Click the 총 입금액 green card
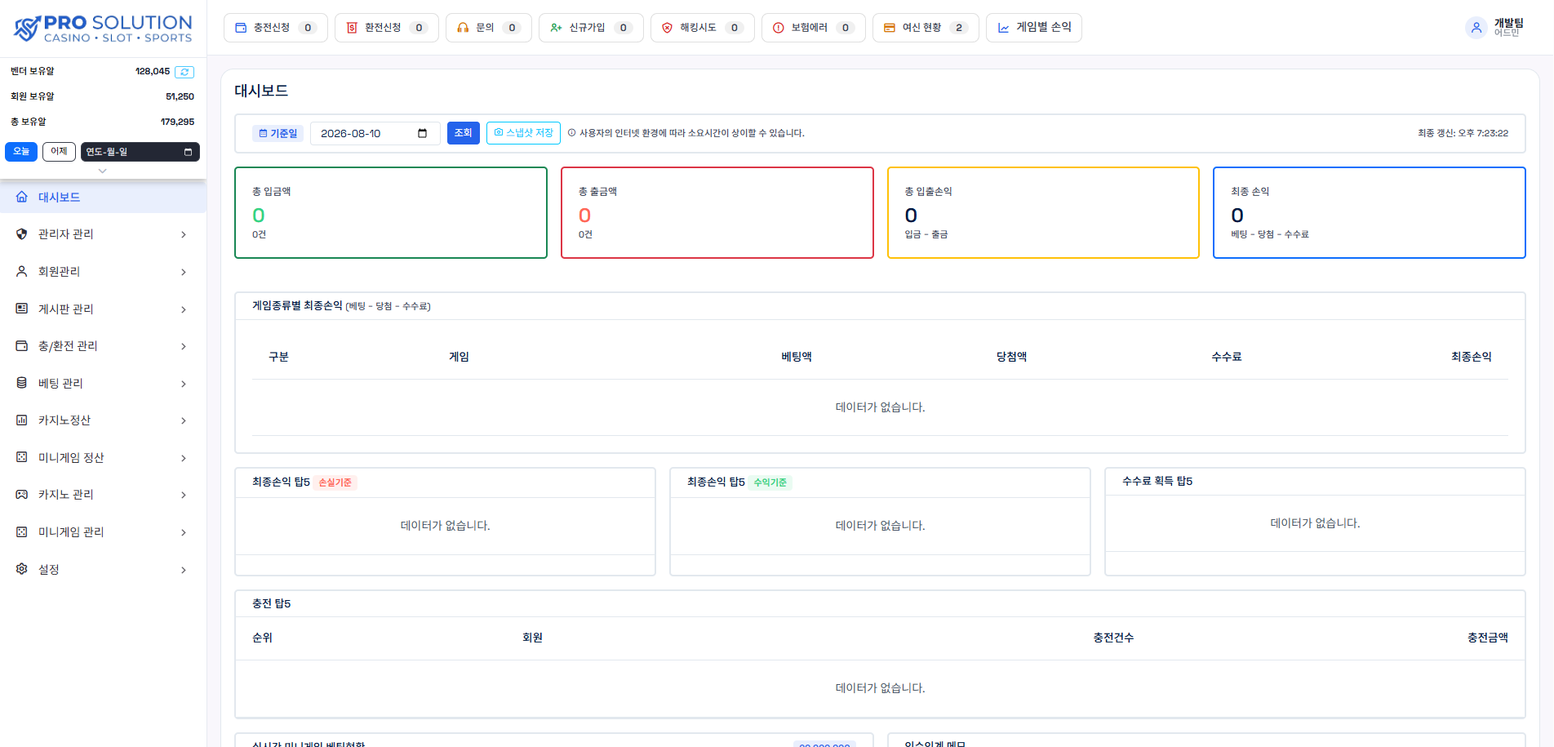The width and height of the screenshot is (1554, 747). pos(391,213)
